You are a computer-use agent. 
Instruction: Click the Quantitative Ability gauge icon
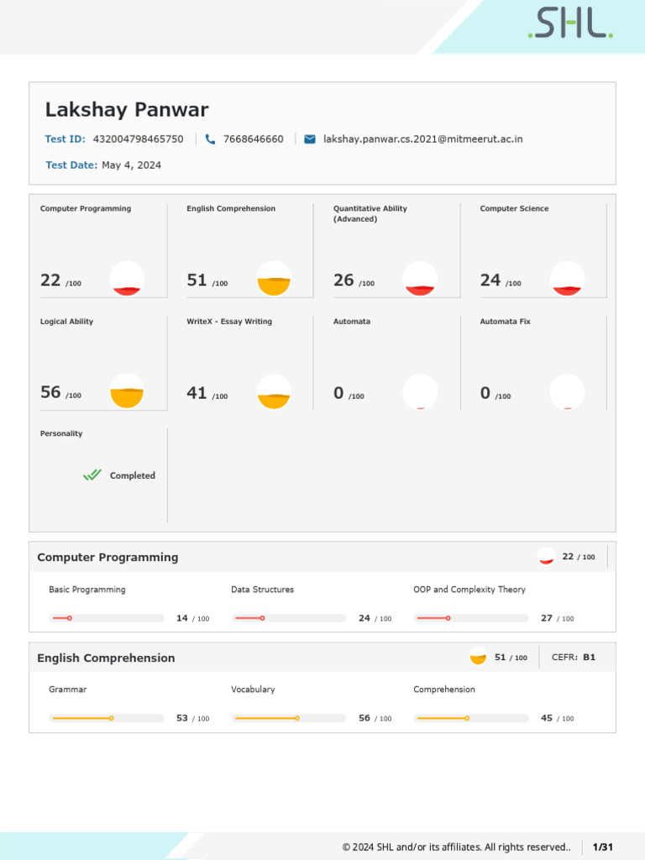pos(420,279)
